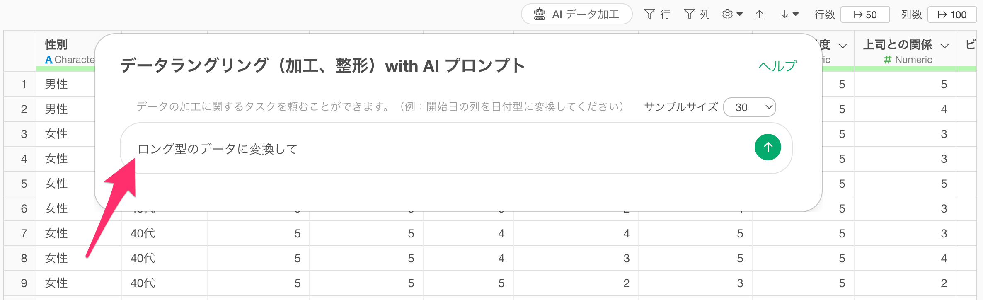Select the 上司との関係 column header text
983x300 pixels.
897,44
